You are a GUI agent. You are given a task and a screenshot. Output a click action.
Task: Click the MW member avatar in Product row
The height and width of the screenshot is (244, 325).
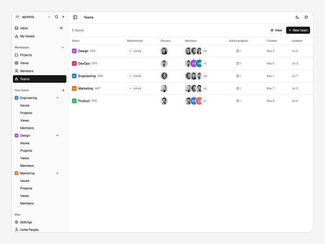pyautogui.click(x=194, y=101)
